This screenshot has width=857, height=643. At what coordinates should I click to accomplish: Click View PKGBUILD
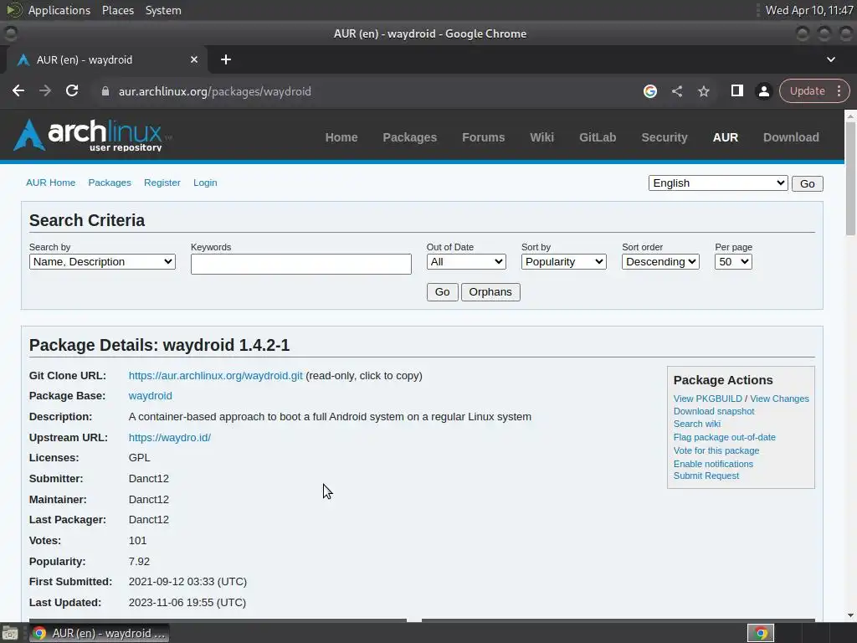pos(707,399)
